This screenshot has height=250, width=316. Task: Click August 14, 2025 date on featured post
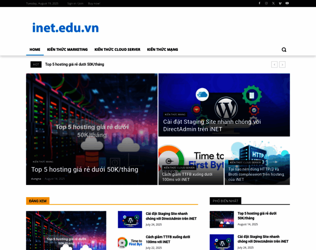pos(54,179)
